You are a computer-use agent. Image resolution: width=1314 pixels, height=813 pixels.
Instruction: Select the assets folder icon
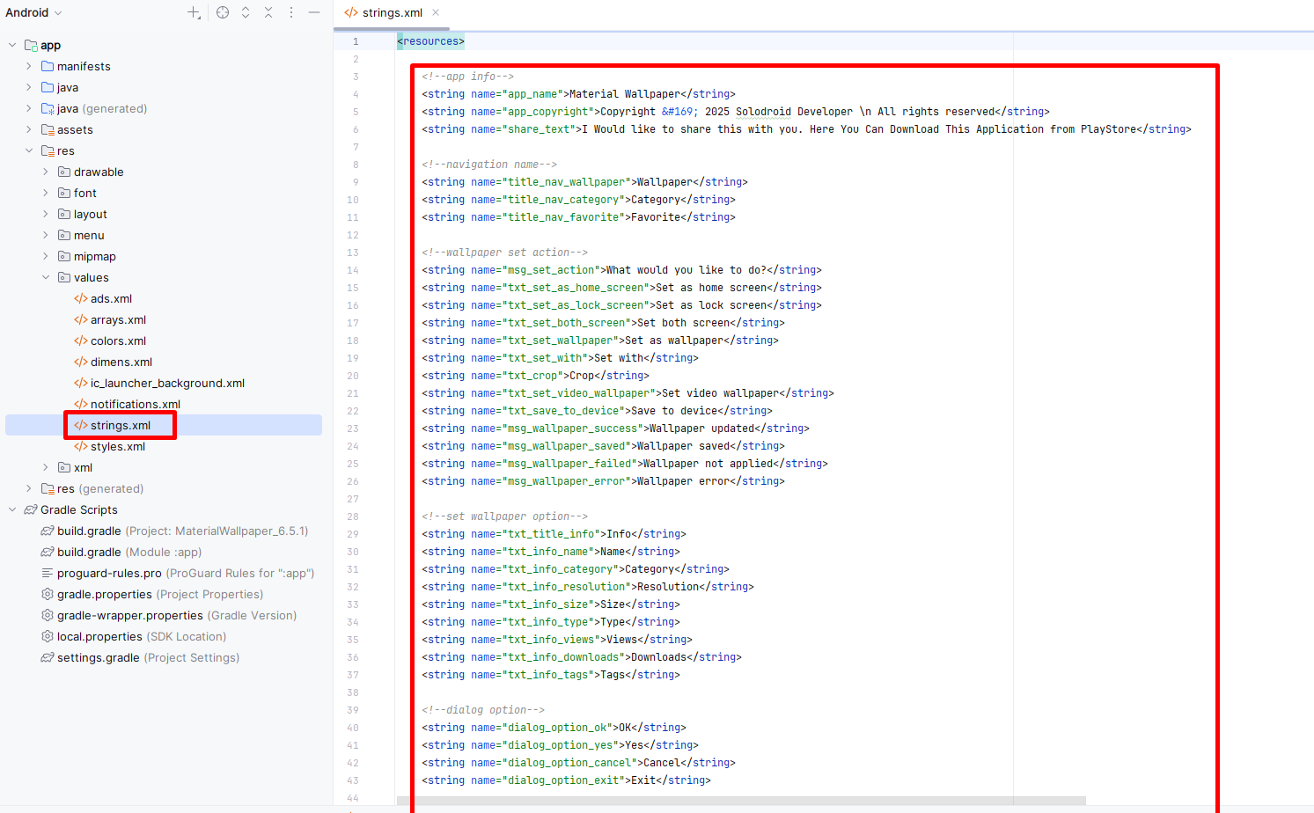48,129
